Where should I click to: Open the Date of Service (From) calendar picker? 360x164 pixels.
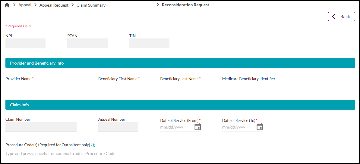pyautogui.click(x=197, y=127)
